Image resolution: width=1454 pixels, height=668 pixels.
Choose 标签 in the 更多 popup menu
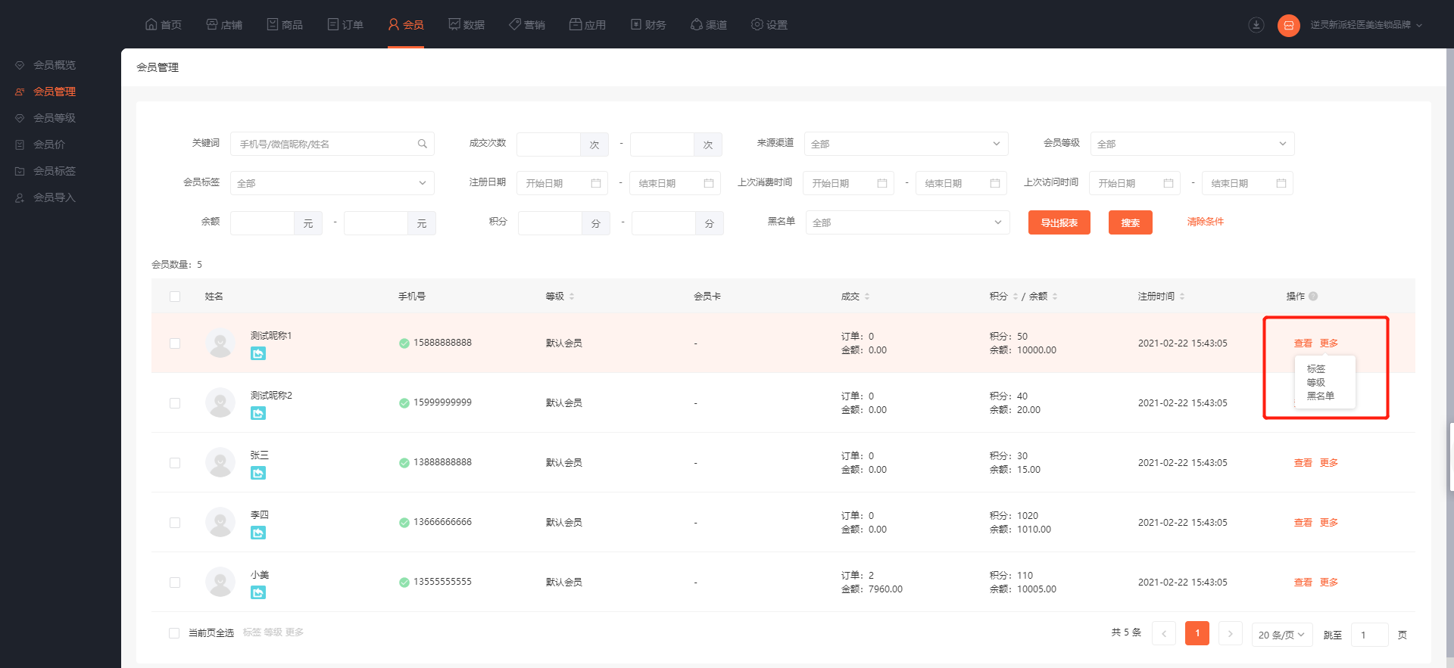click(1316, 369)
